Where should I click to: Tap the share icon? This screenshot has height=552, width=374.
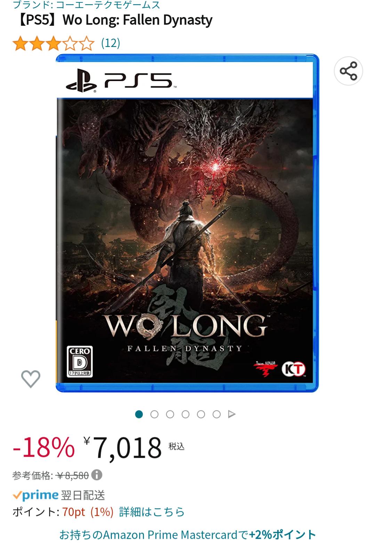click(348, 71)
